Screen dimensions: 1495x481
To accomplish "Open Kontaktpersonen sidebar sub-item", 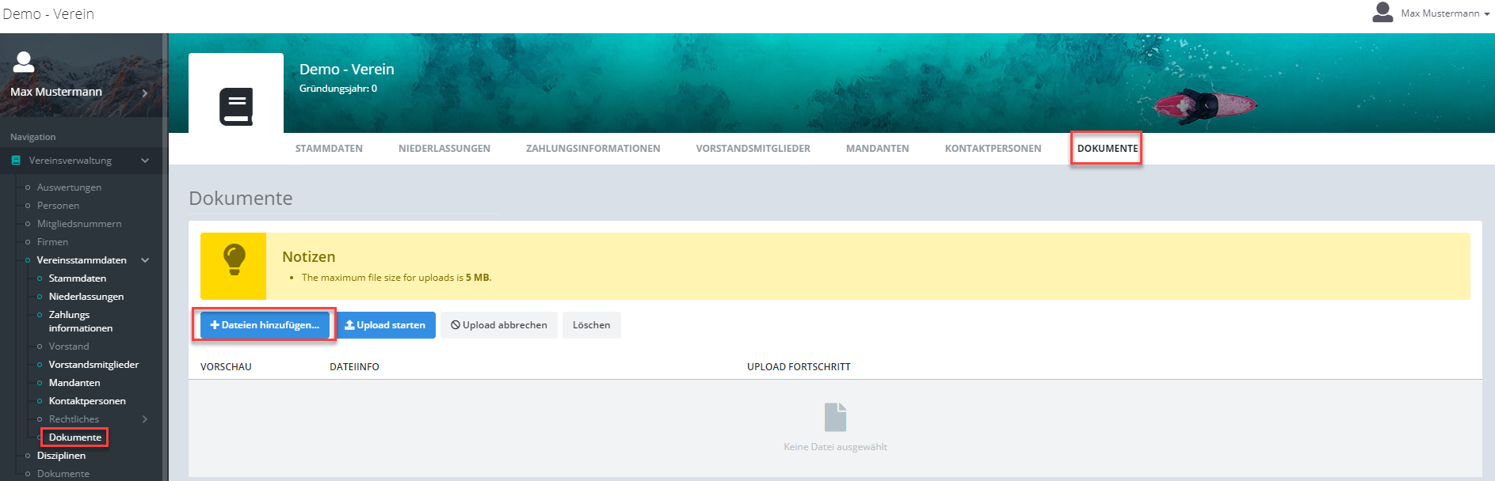I will pos(87,401).
